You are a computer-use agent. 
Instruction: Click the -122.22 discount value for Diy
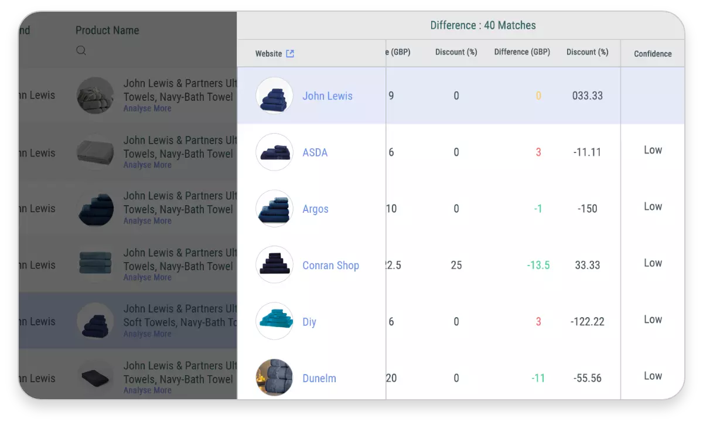click(x=587, y=322)
